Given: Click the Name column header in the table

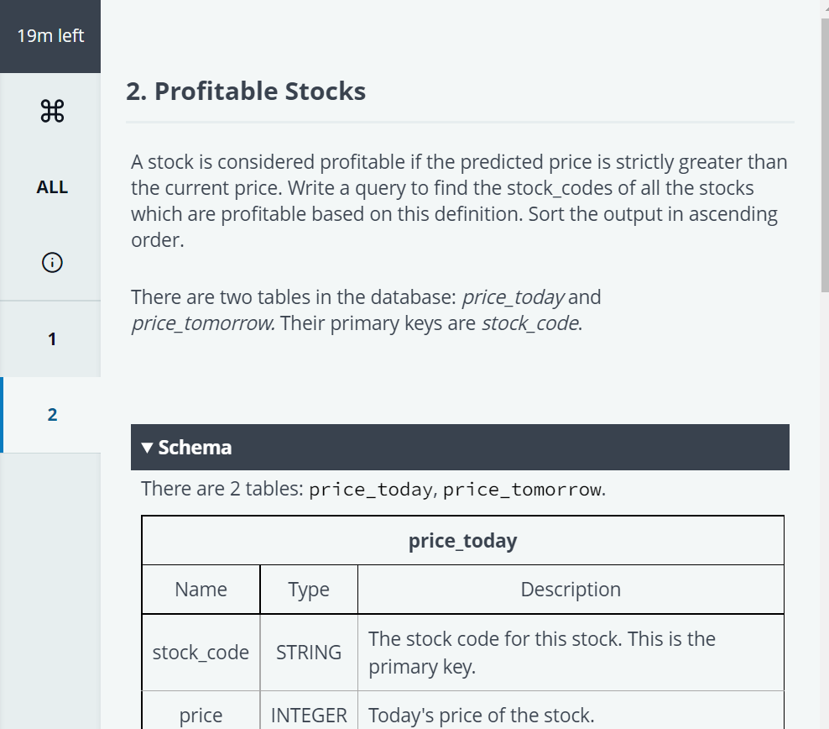Looking at the screenshot, I should coord(200,589).
